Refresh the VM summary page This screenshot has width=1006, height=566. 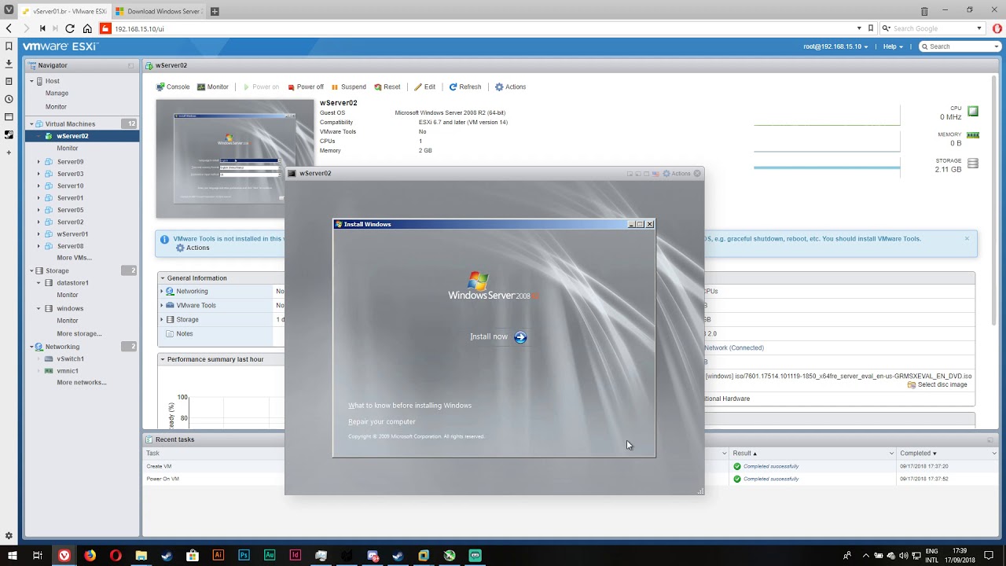pyautogui.click(x=464, y=87)
